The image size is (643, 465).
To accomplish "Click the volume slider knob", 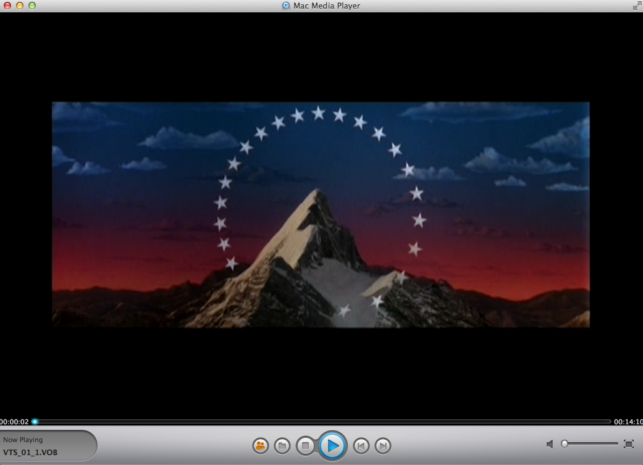I will 564,444.
